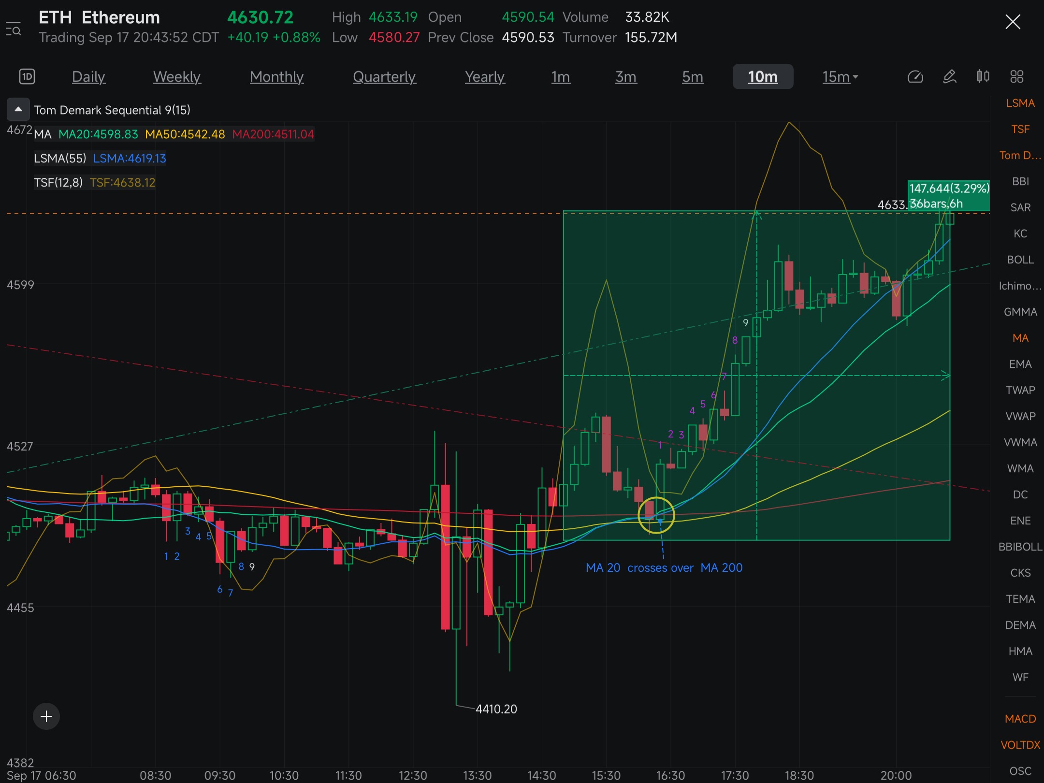Close the chart with X icon
Screen dimensions: 1044x783
1013,22
